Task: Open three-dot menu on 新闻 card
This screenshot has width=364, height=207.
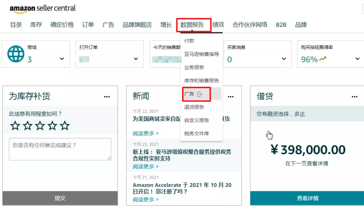Action: coord(231,97)
